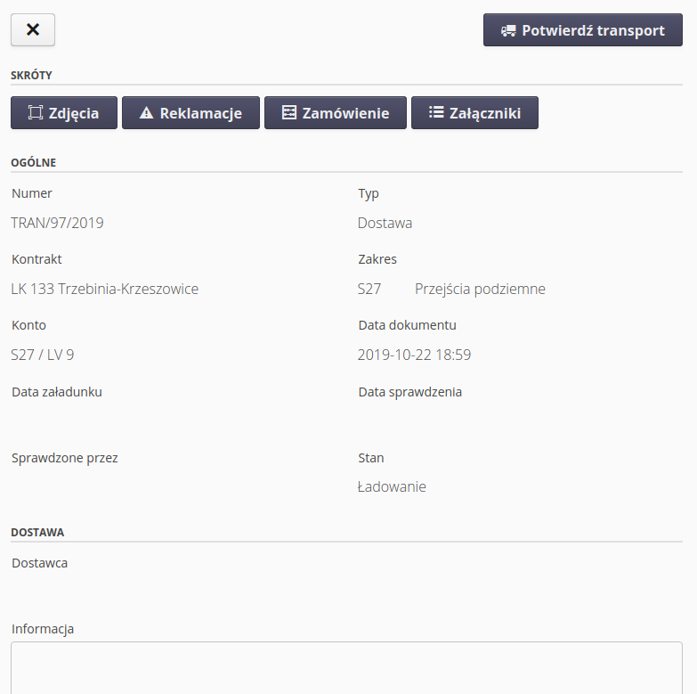Click the Stan value Ładowanie
Screen dimensions: 697x694
tap(392, 486)
